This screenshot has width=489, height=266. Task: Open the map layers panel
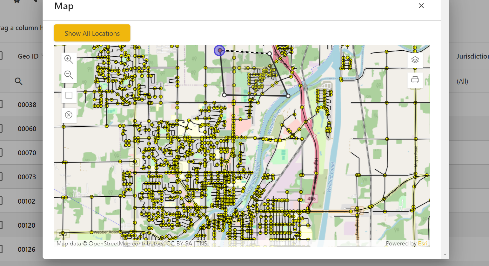(415, 60)
